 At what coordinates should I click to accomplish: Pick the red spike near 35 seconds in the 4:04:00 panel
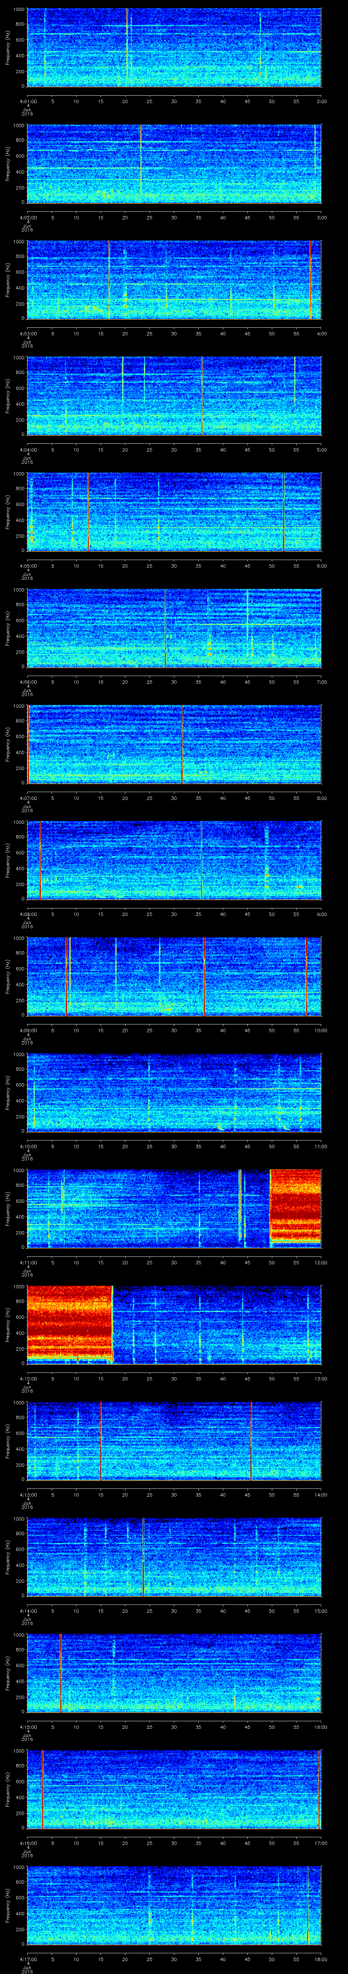tap(202, 396)
